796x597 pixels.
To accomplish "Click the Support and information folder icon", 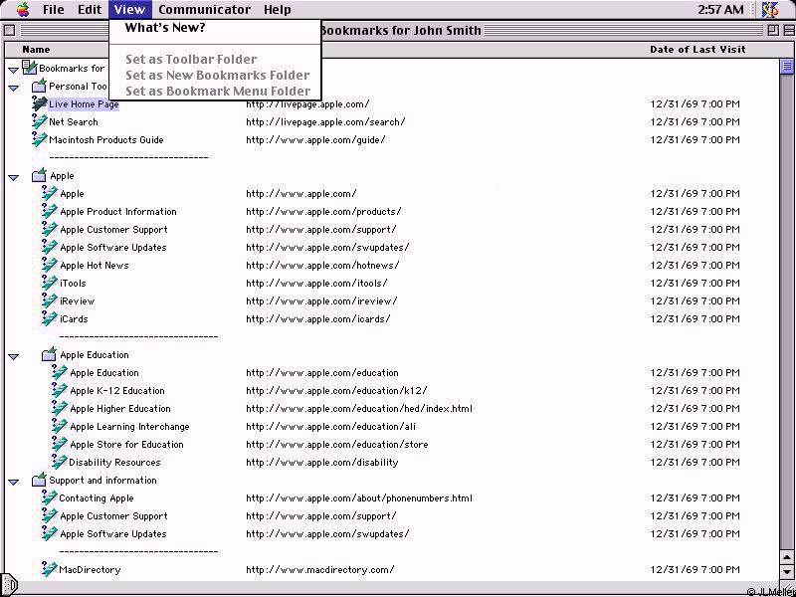I will tap(39, 481).
